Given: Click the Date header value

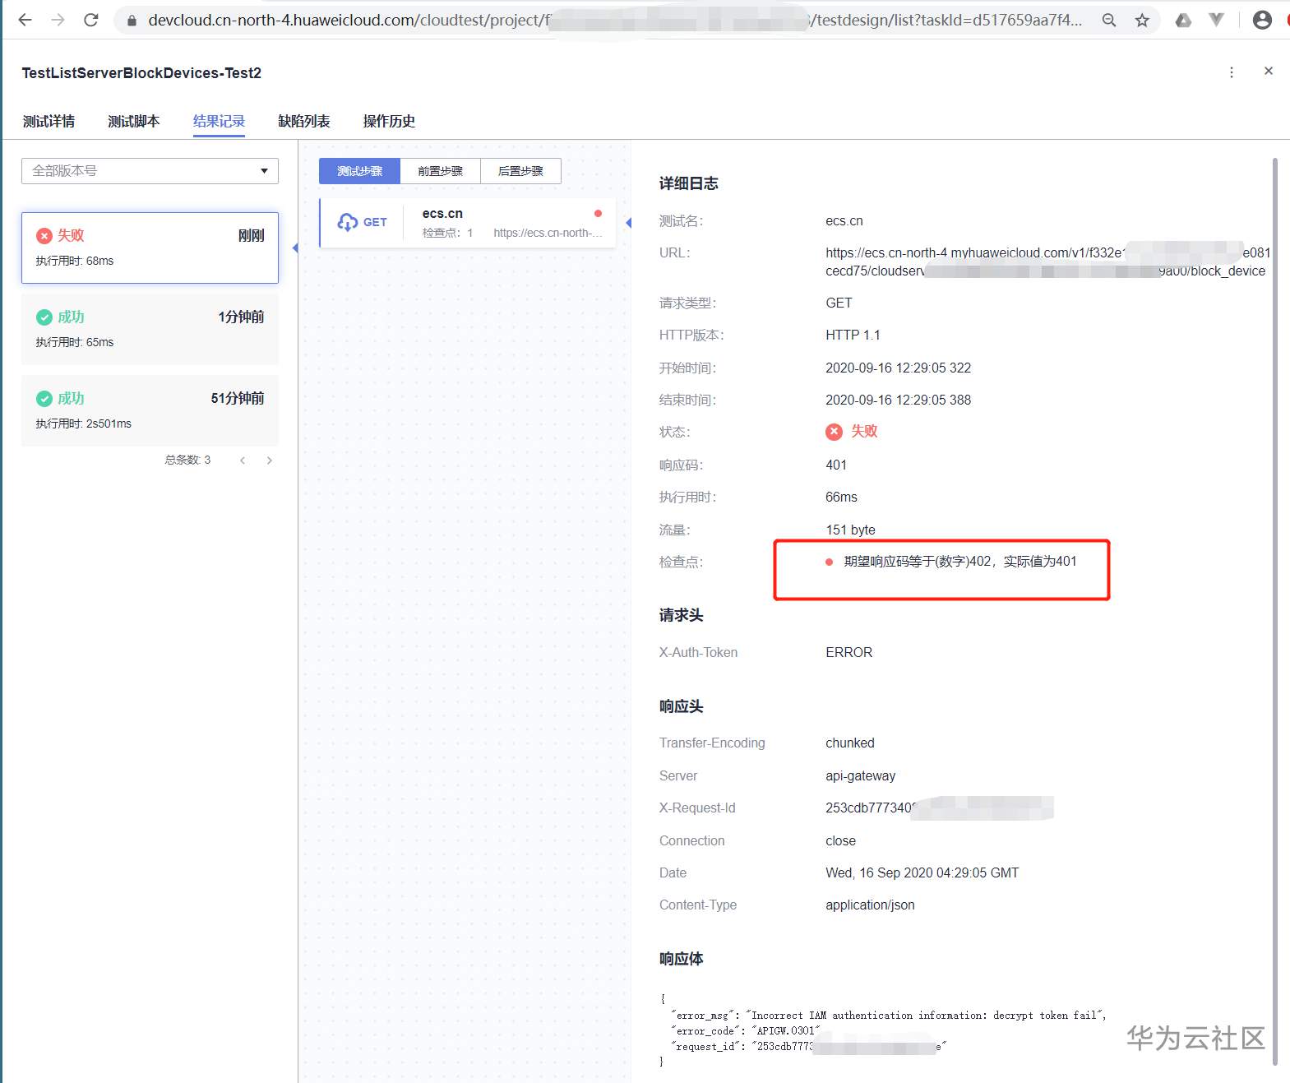Looking at the screenshot, I should (x=922, y=873).
